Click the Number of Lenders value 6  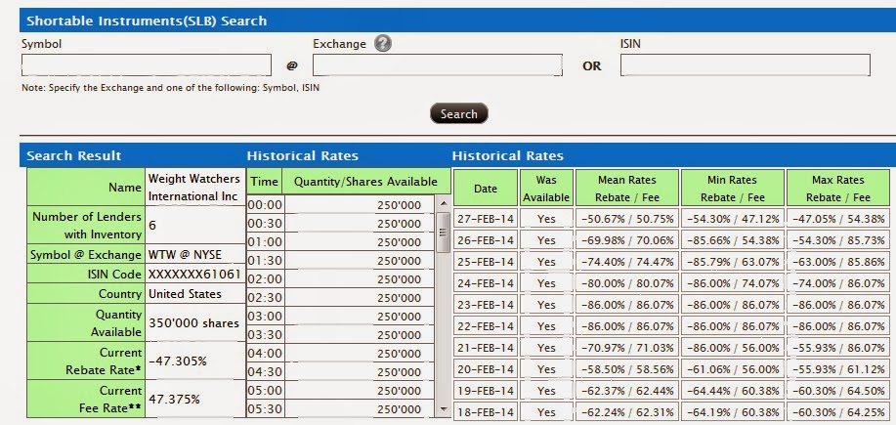point(195,225)
